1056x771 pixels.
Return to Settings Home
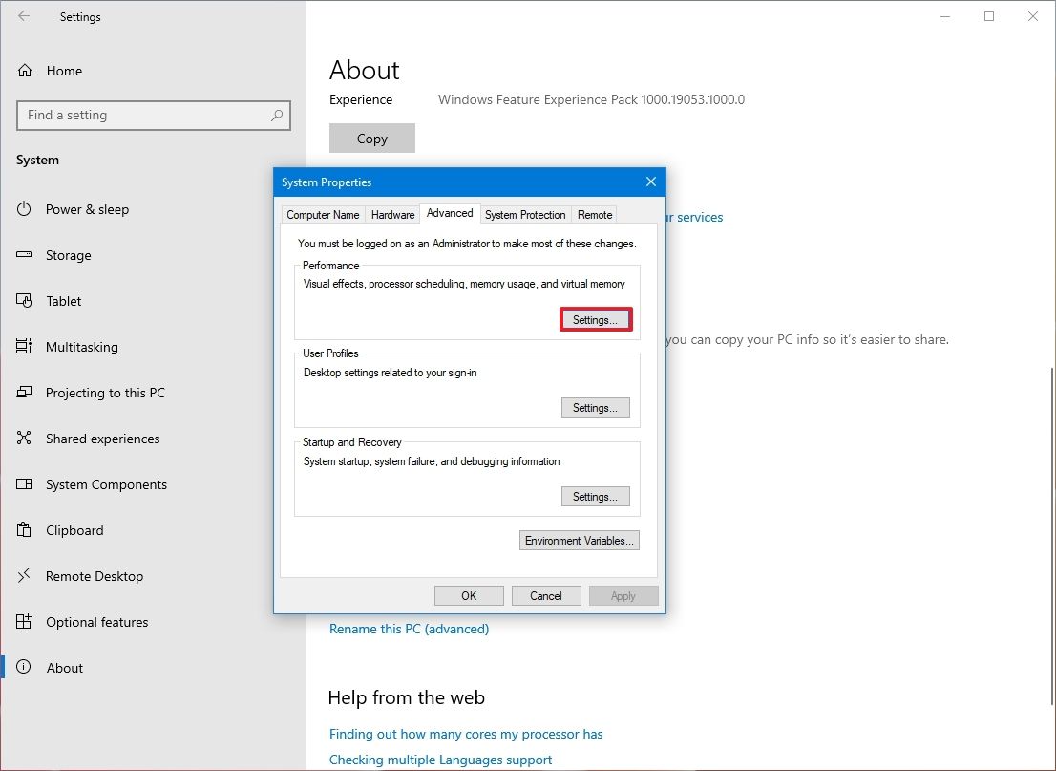point(64,70)
